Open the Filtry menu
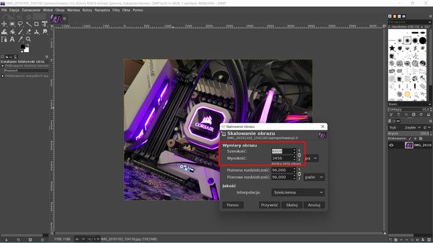 (x=116, y=10)
